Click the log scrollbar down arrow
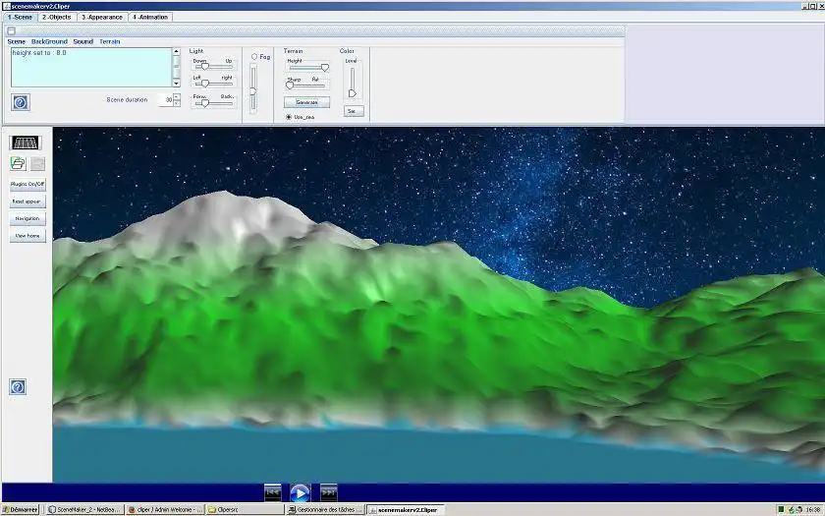Image resolution: width=825 pixels, height=516 pixels. [176, 84]
